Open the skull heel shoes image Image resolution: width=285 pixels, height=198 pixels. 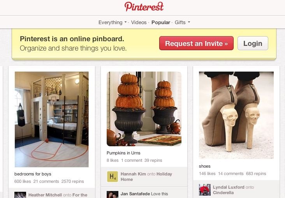(236, 115)
